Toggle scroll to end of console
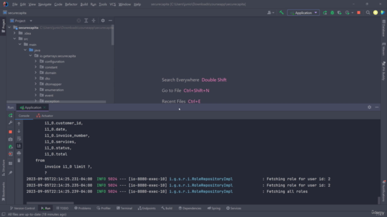 [x=19, y=146]
